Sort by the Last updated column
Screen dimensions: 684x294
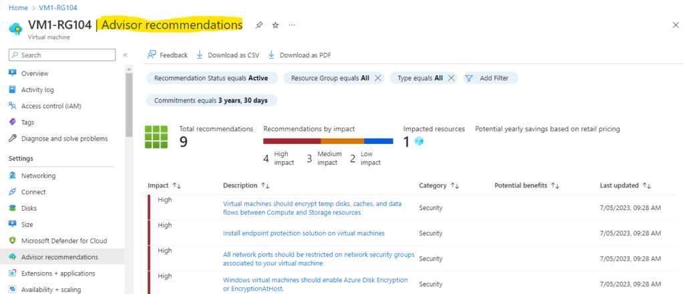625,185
